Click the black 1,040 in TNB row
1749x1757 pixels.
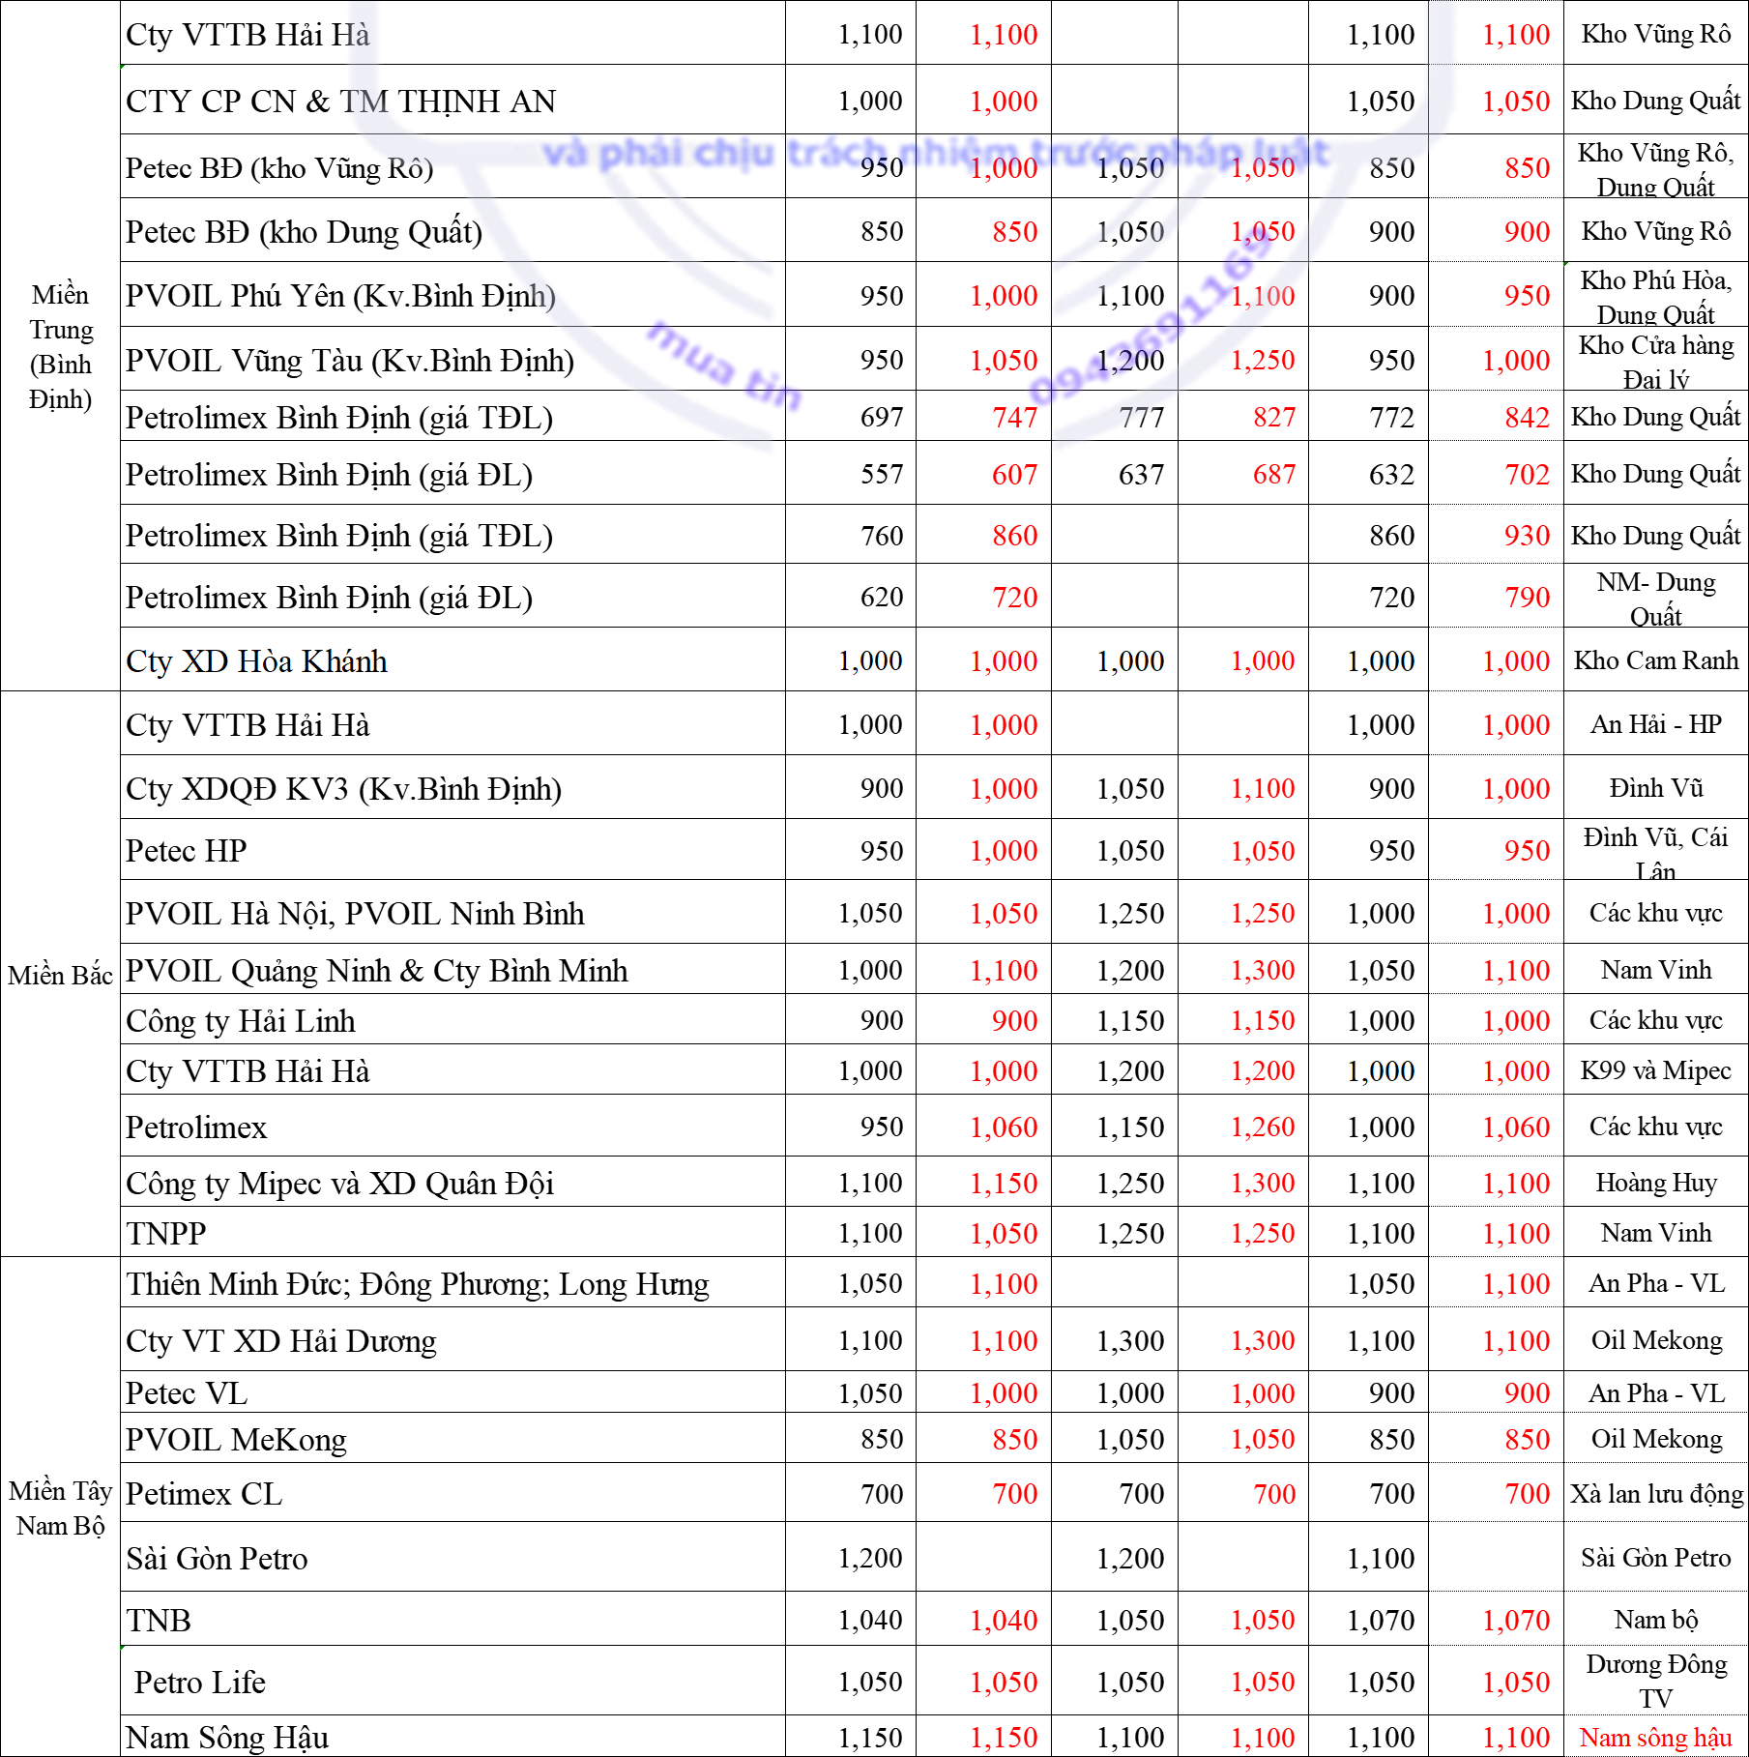pos(869,1621)
